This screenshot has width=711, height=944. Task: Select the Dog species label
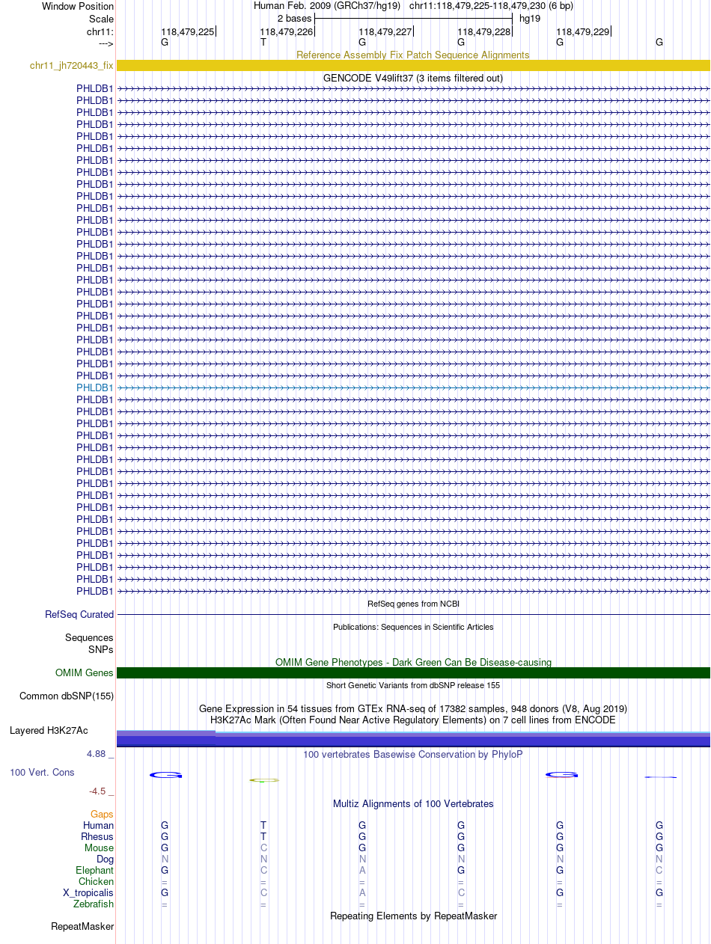pyautogui.click(x=105, y=859)
